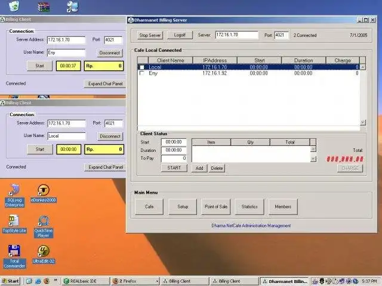Click the item list scroll up arrow
The width and height of the screenshot is (382, 286).
[x=313, y=149]
